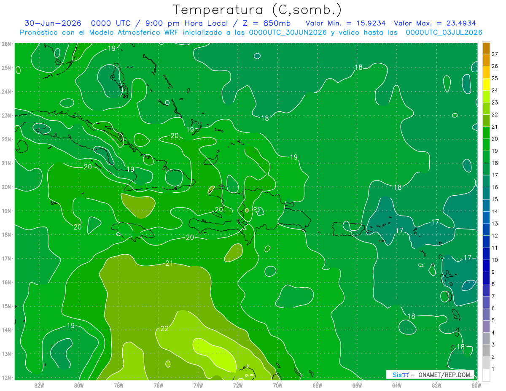Click legend swatch between 17 and 18
This screenshot has width=506, height=391.
(486, 169)
